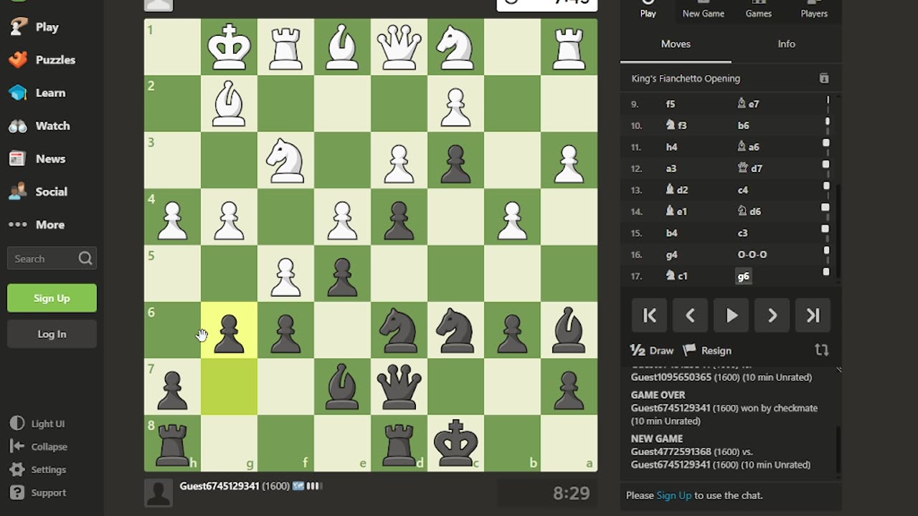Screen dimensions: 918x516
Task: Step forward one move
Action: [x=772, y=315]
